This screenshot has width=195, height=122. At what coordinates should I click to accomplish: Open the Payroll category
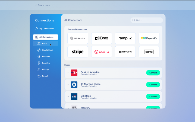46,76
